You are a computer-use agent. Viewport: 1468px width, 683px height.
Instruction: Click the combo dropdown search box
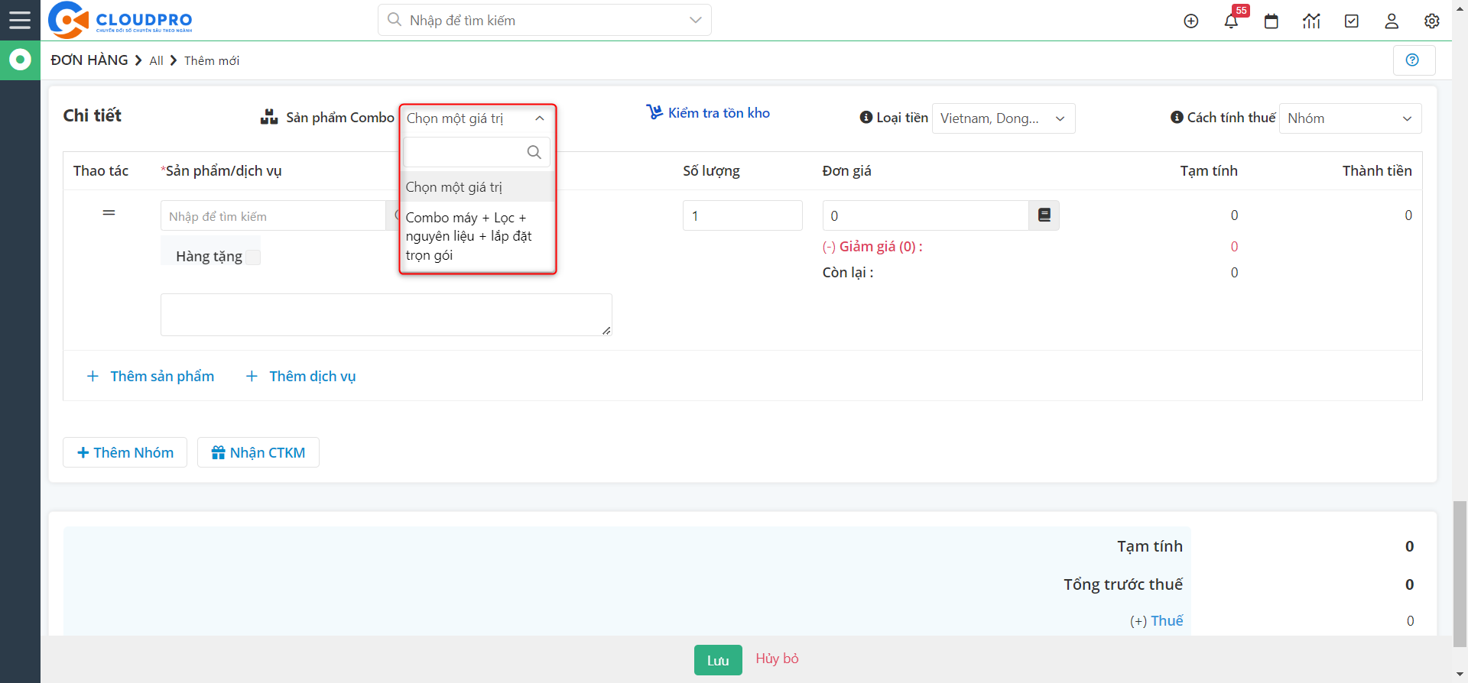(477, 152)
